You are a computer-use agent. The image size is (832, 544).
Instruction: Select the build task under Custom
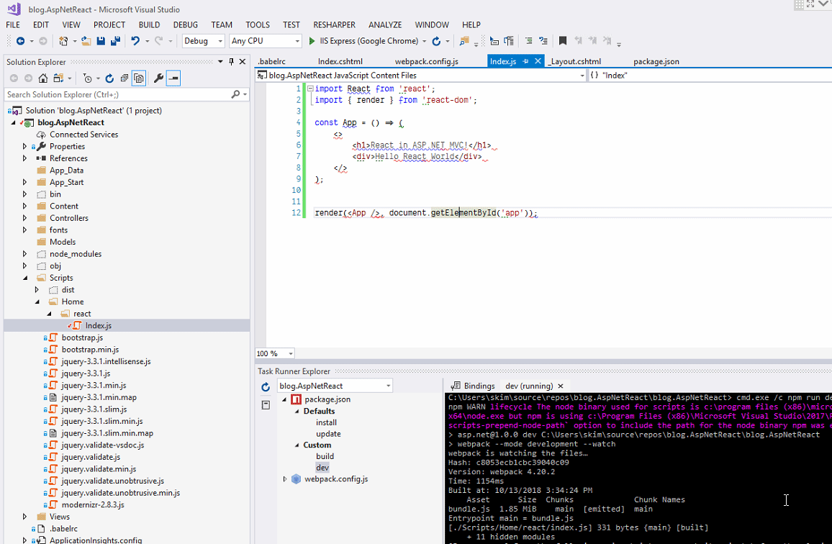coord(325,456)
